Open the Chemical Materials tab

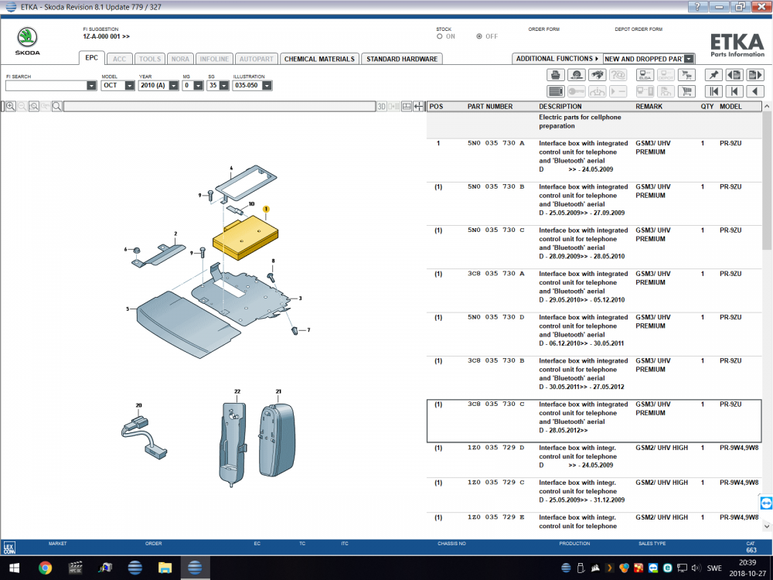pyautogui.click(x=319, y=59)
